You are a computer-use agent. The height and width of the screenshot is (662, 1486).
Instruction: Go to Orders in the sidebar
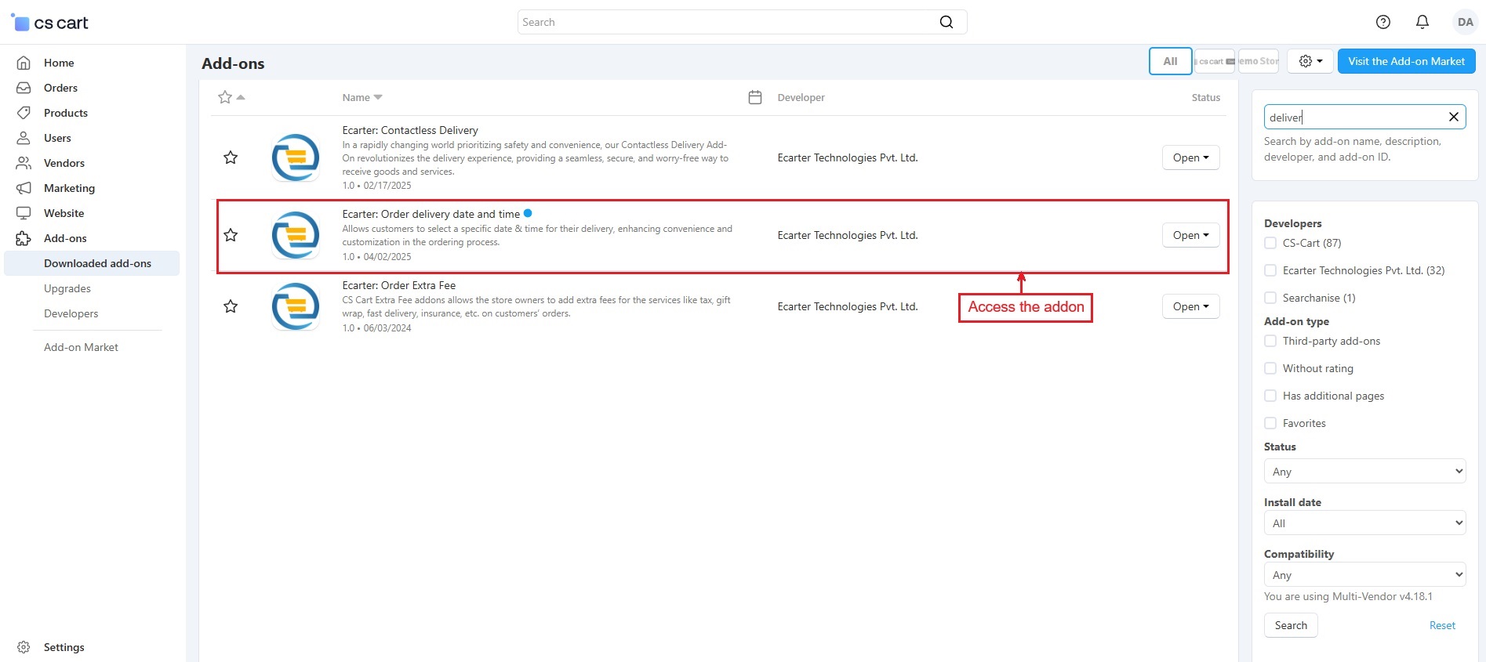pos(60,88)
